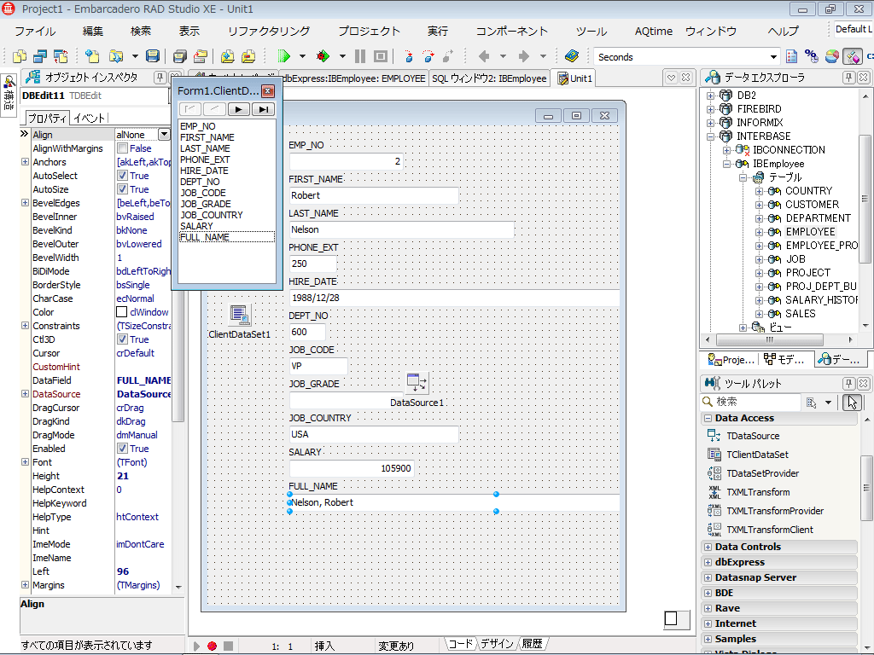Collapse the INTERBASE tree node

click(711, 136)
